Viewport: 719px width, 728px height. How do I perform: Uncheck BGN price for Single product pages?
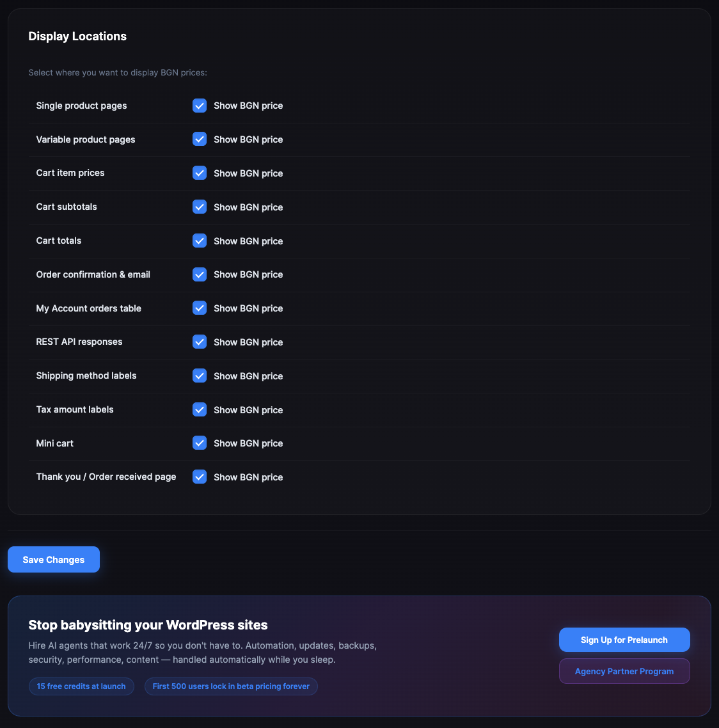click(x=200, y=106)
